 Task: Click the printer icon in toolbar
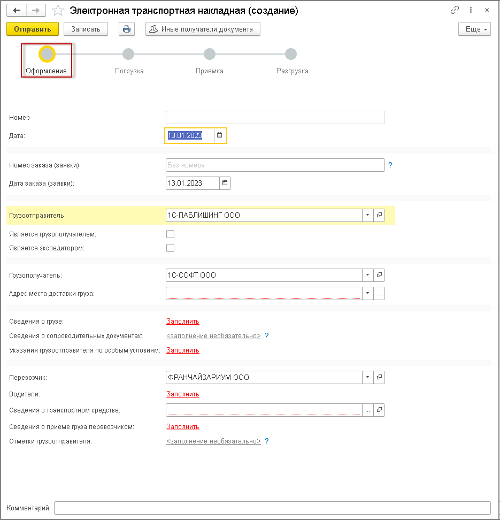[x=127, y=29]
